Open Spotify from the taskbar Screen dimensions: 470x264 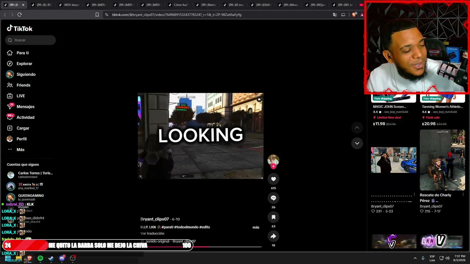coord(40,258)
